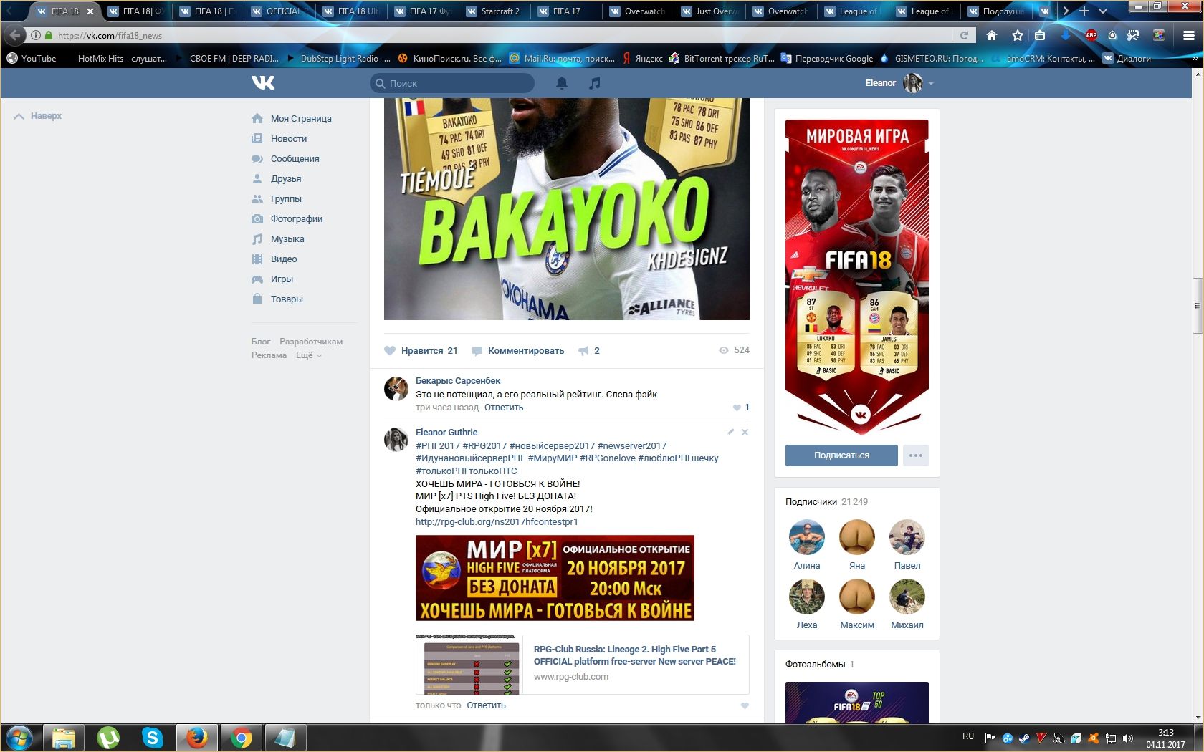Edit Eleanor Guthrie's comment with pencil icon
Viewport: 1204px width, 752px height.
730,432
